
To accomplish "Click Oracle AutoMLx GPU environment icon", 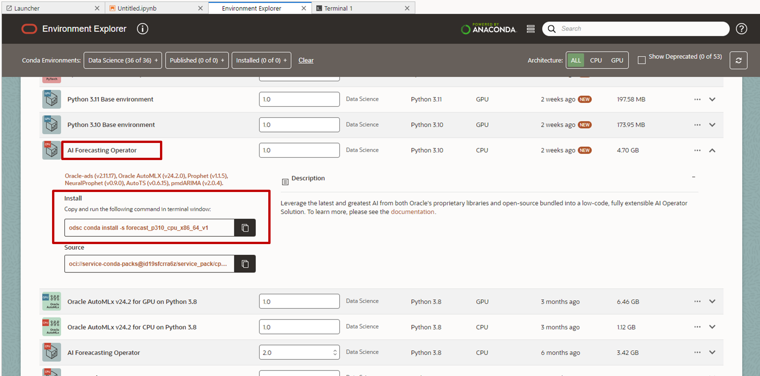I will 52,301.
